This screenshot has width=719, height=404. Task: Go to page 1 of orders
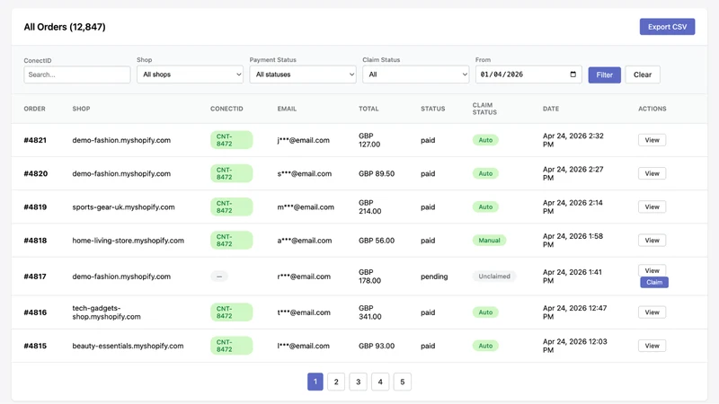point(315,382)
